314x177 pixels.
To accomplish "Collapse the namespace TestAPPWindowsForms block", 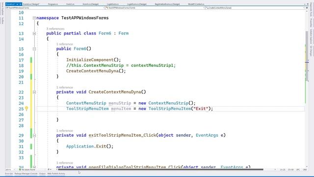I will [x=34, y=18].
